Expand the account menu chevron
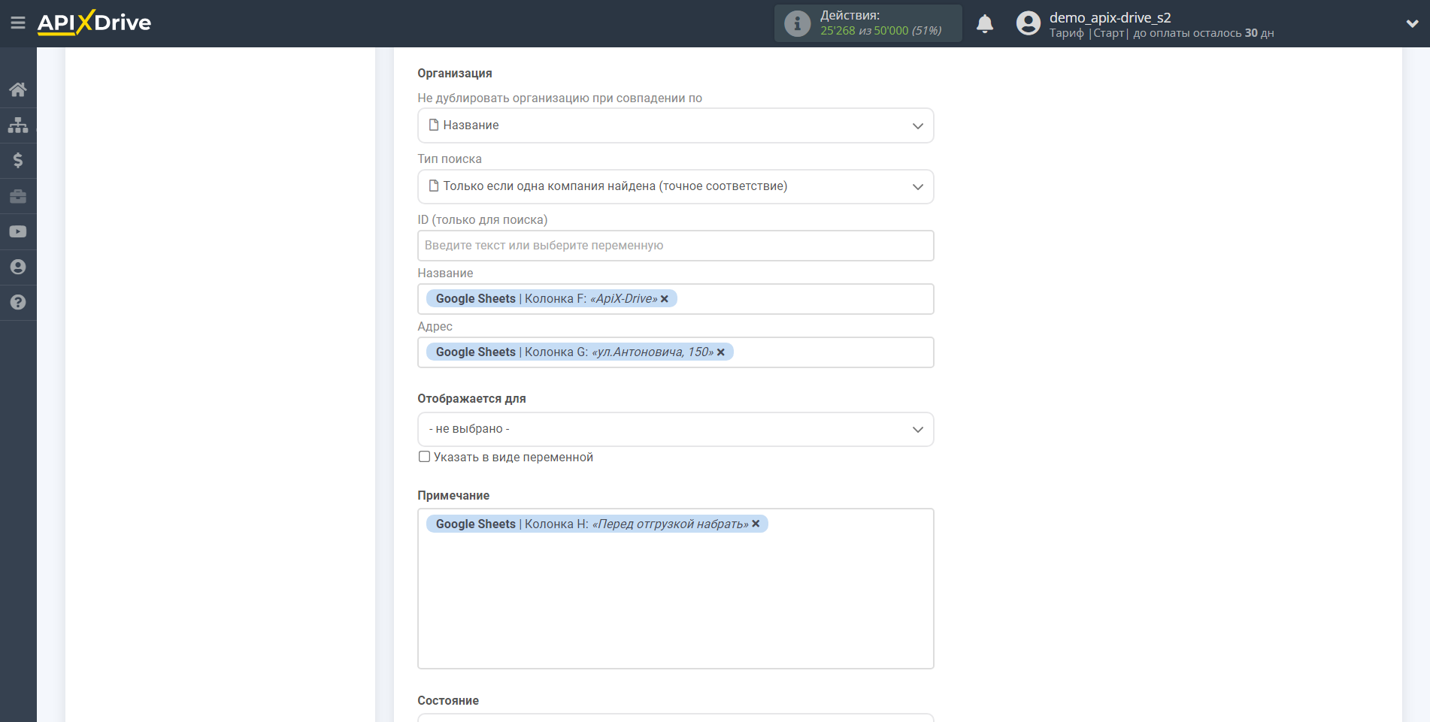1430x722 pixels. (1412, 23)
